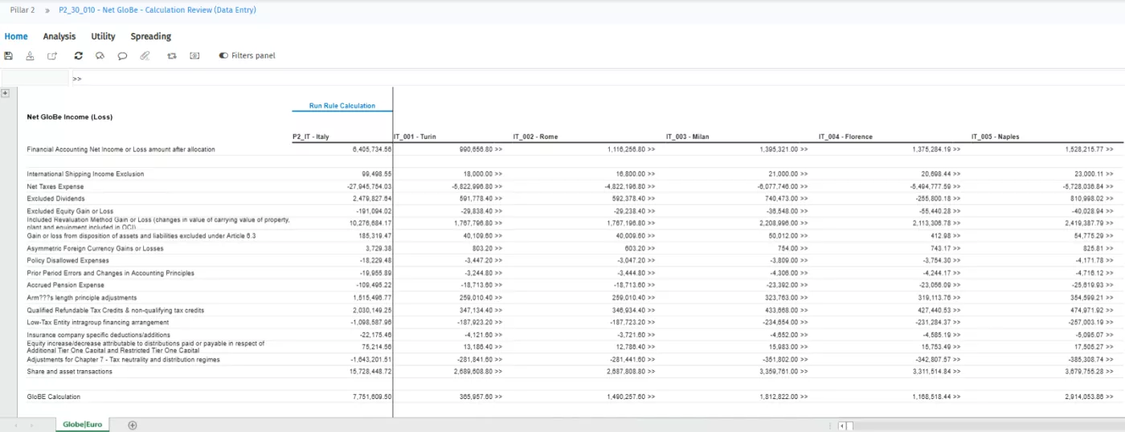Click the Run Rule Calculation button
The height and width of the screenshot is (432, 1125).
tap(342, 106)
